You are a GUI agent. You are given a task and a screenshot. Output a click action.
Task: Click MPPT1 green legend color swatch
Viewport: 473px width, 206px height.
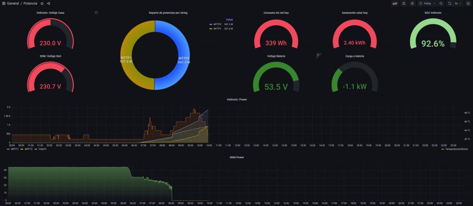[x=8, y=149]
